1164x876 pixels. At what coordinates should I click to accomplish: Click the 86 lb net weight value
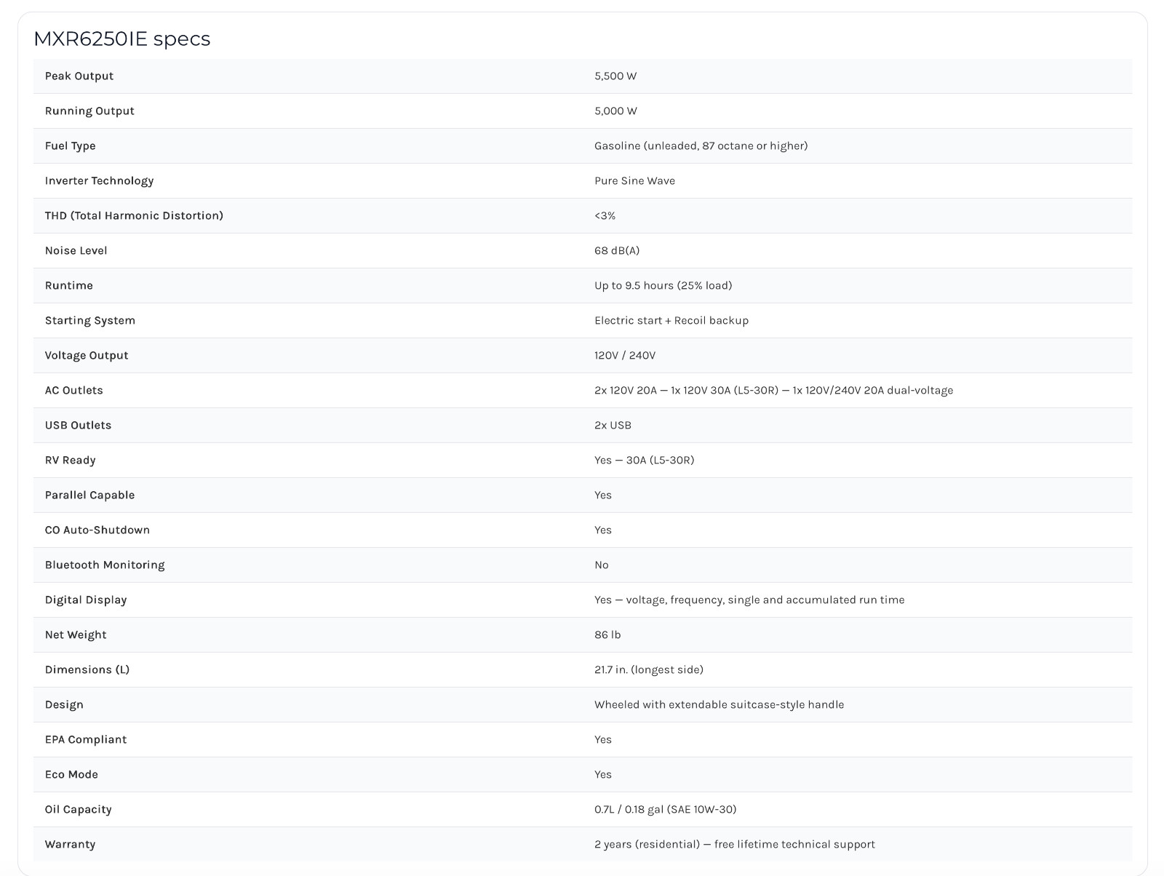click(x=607, y=634)
